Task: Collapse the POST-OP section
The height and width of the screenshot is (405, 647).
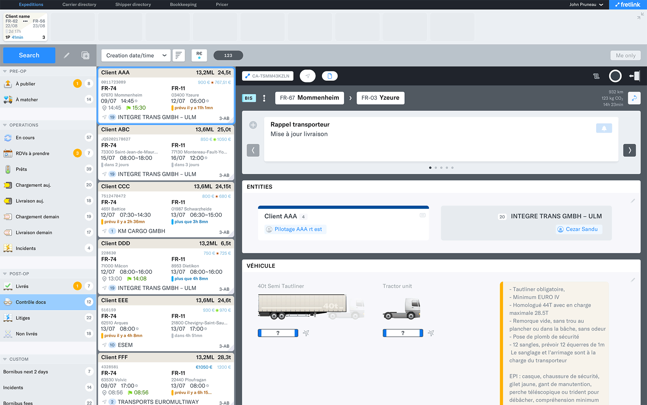Action: [x=5, y=274]
